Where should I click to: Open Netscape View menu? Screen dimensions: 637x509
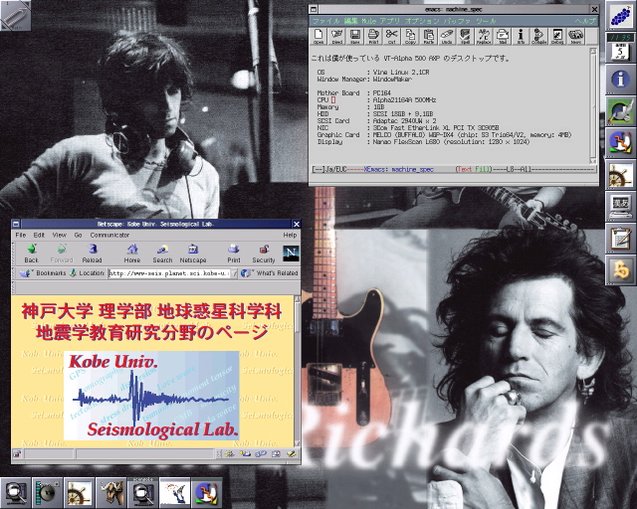pos(60,235)
